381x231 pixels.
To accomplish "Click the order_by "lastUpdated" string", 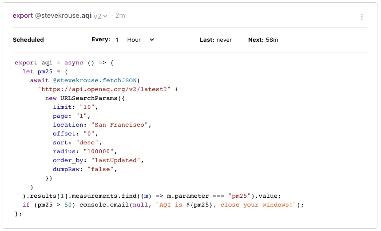I will coord(117,160).
